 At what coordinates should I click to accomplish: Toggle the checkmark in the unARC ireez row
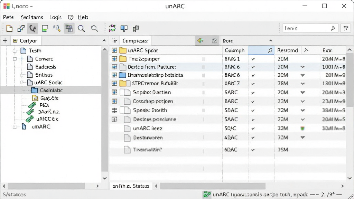point(253,129)
